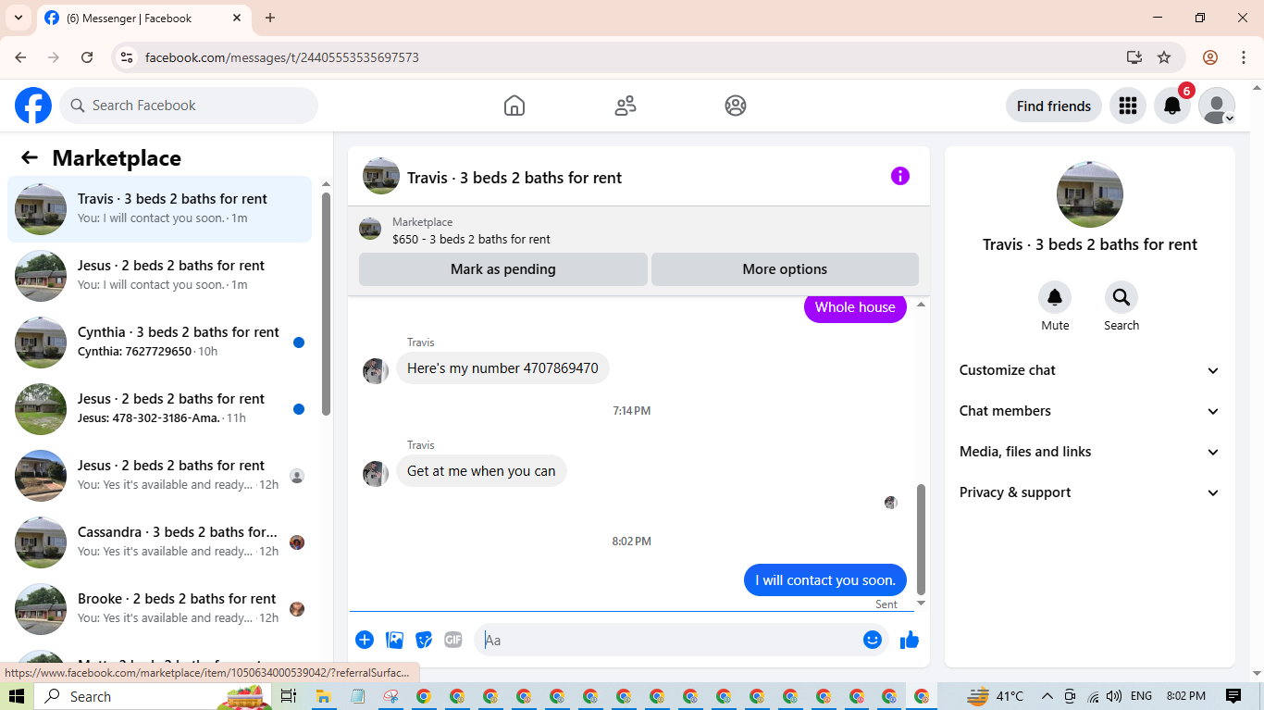Click More options button

tap(785, 269)
